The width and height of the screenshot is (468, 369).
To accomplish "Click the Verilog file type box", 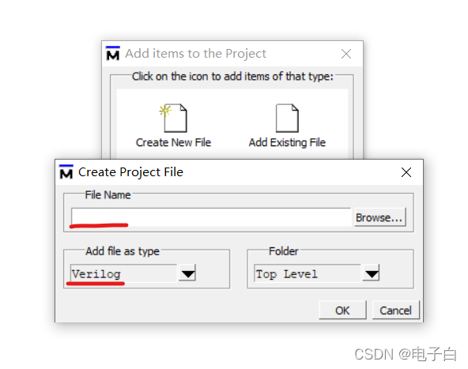I will coord(124,273).
